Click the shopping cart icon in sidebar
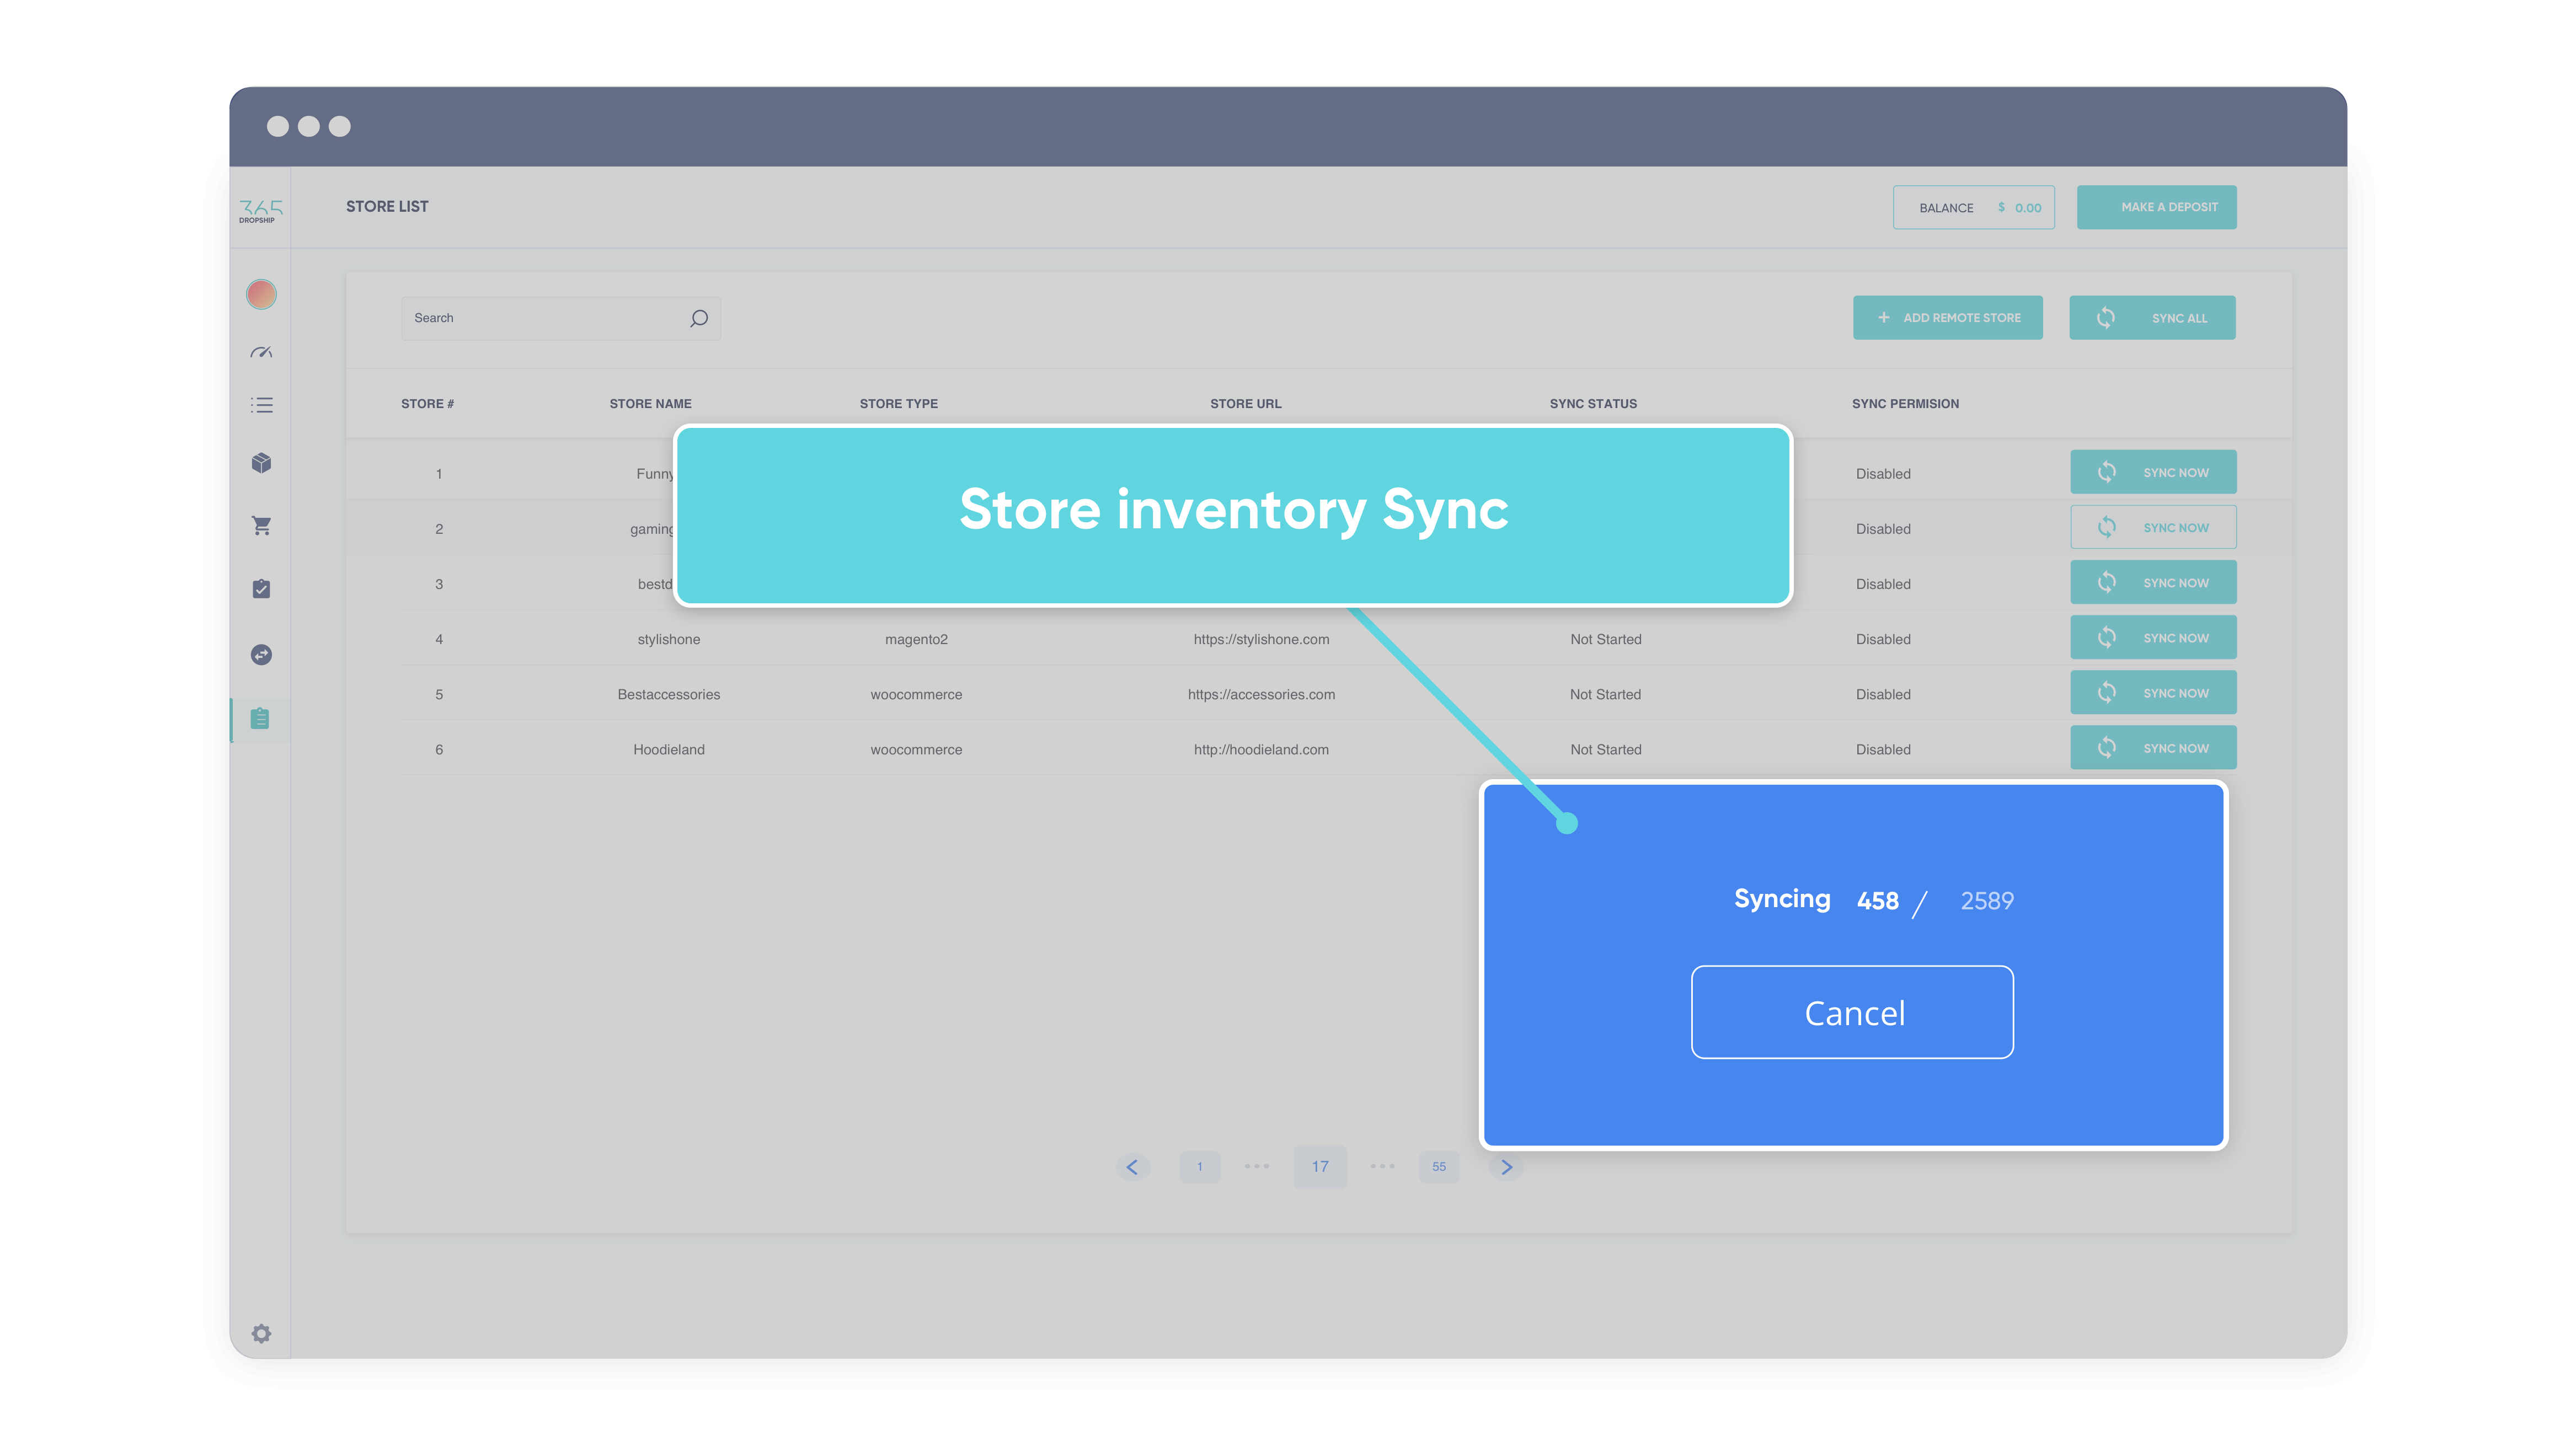The height and width of the screenshot is (1447, 2576). point(262,526)
